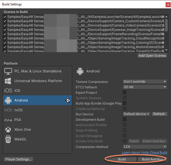171x165 pixels.
Task: Select the Xbox One platform icon
Action: point(8,130)
